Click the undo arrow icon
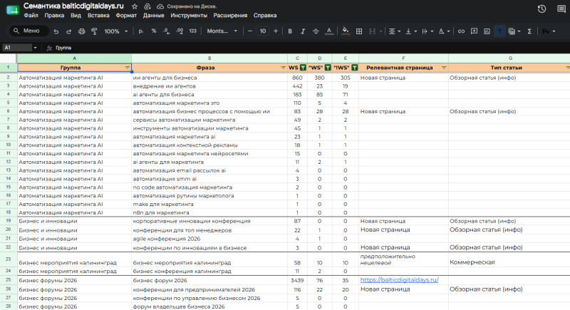 pyautogui.click(x=56, y=31)
